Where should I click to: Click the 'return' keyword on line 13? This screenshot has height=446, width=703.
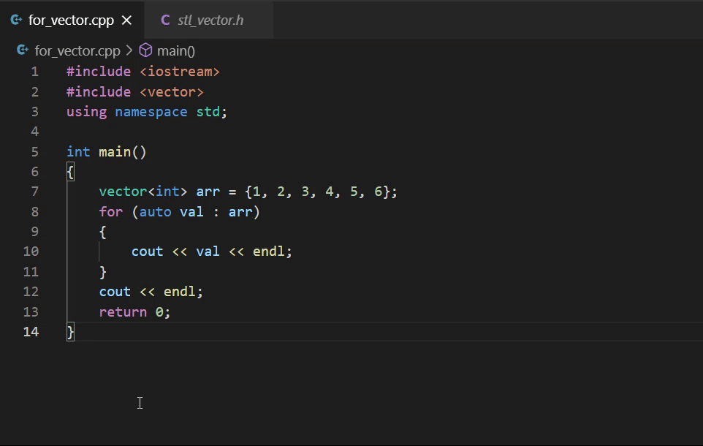[123, 312]
